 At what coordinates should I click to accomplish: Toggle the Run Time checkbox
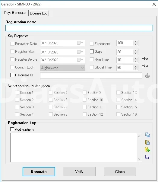coord(92,59)
